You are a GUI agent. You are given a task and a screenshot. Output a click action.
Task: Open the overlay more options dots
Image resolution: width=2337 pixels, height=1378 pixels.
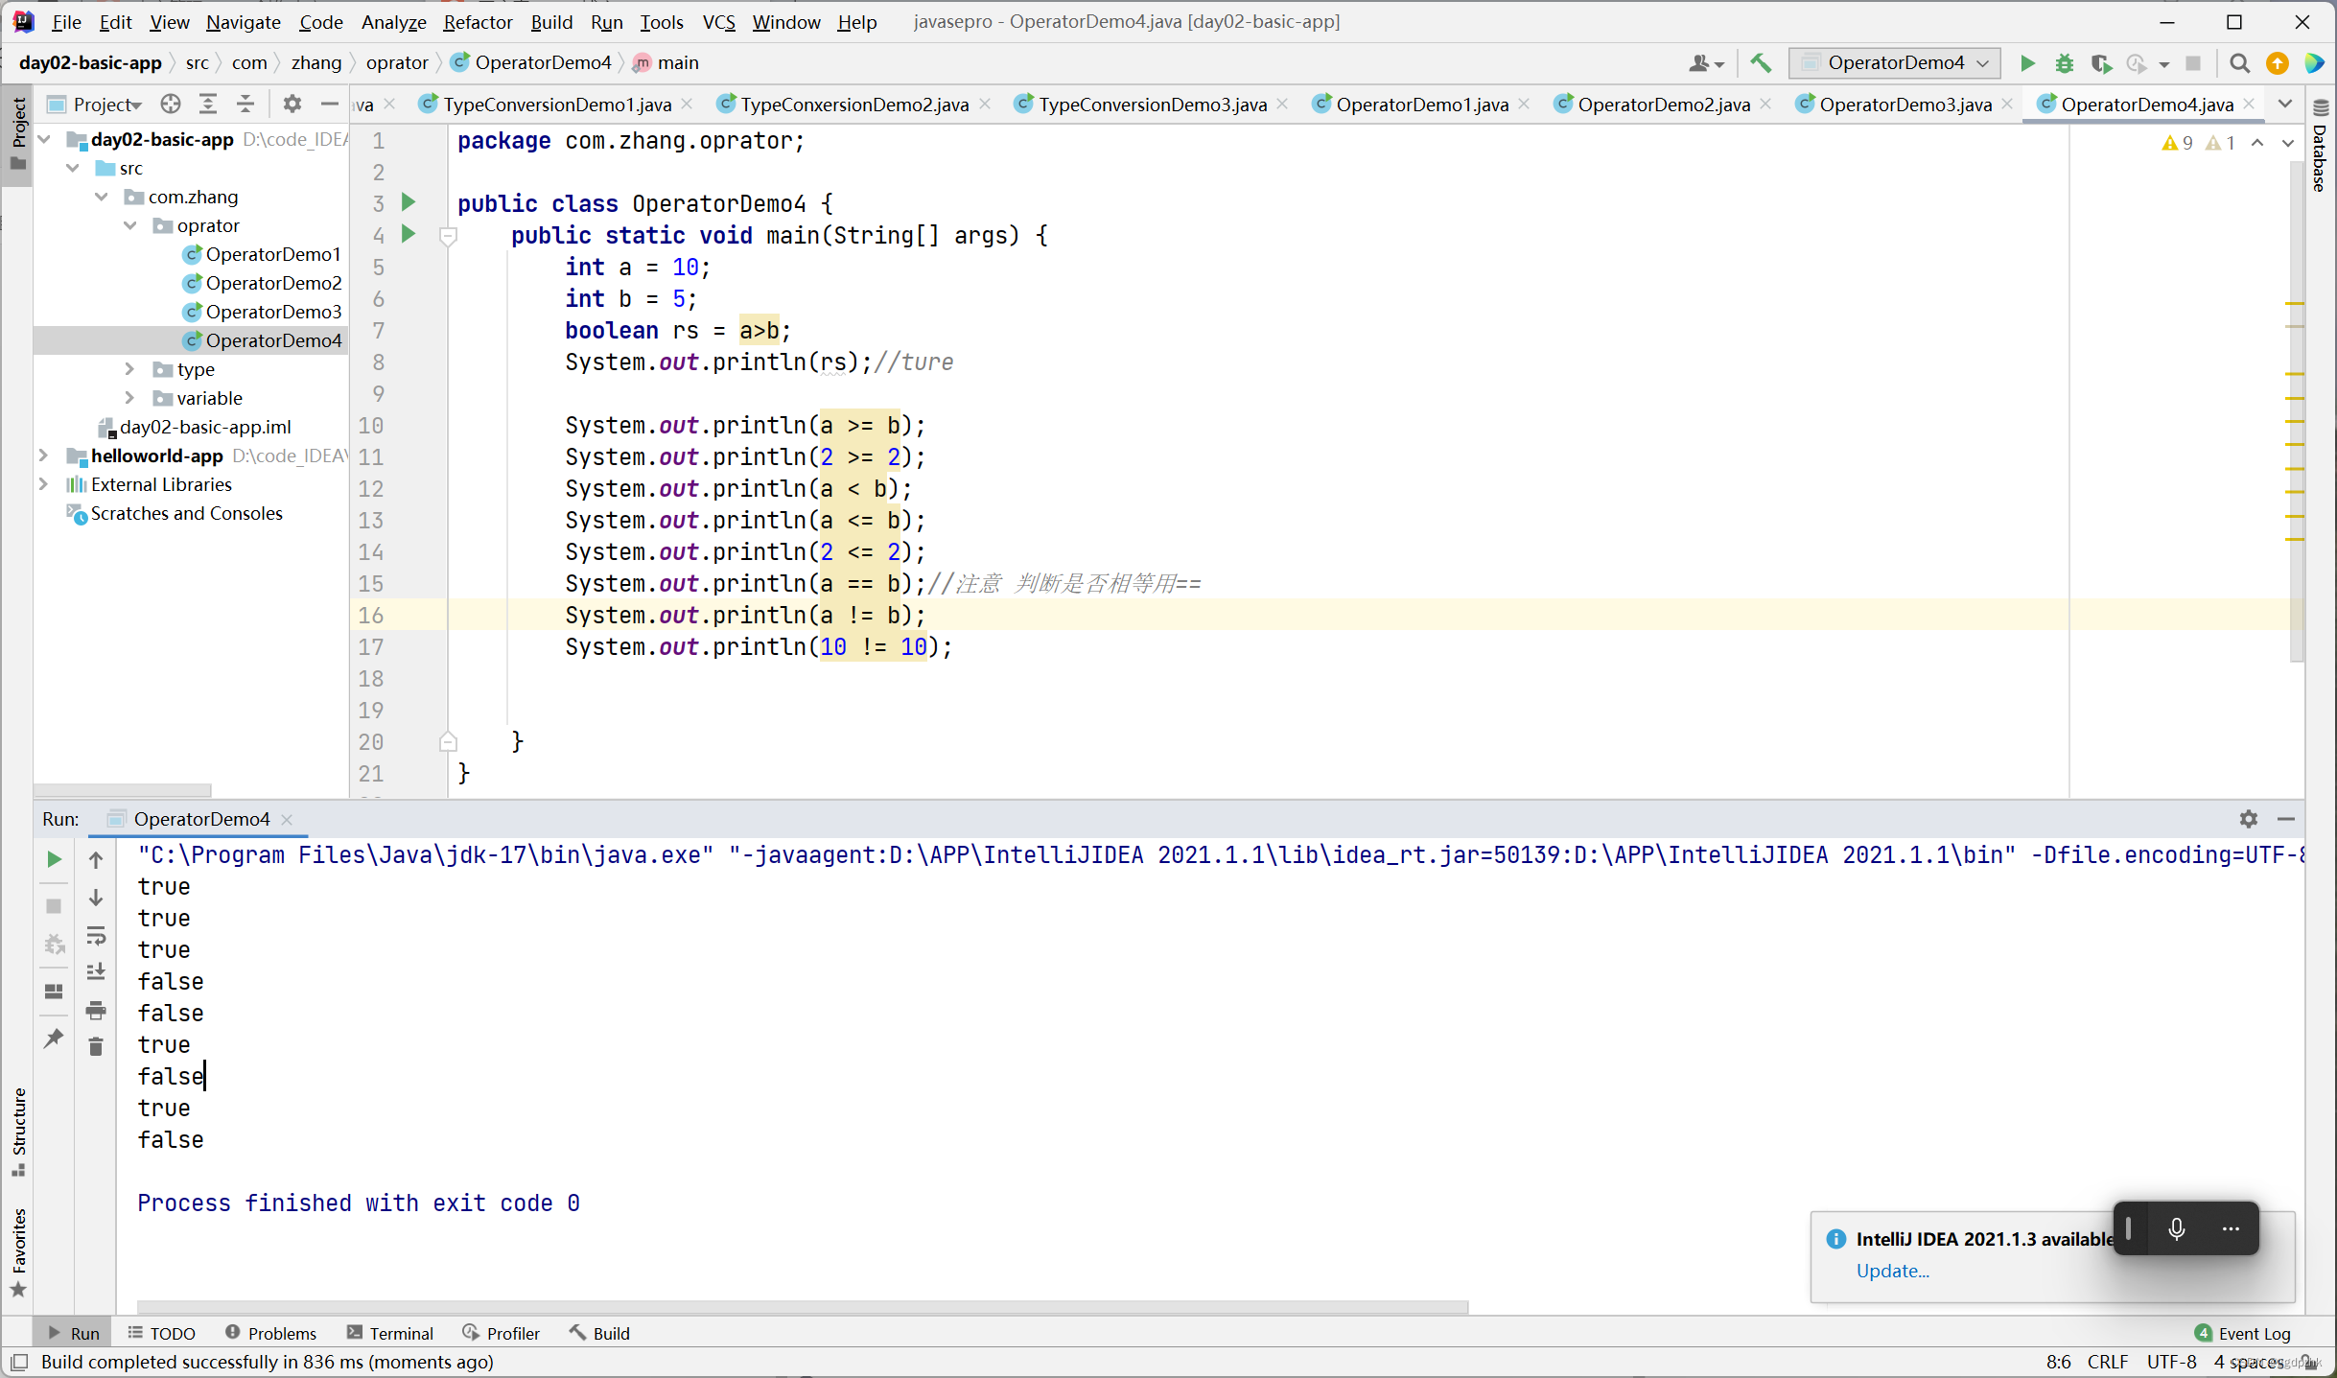tap(2231, 1228)
